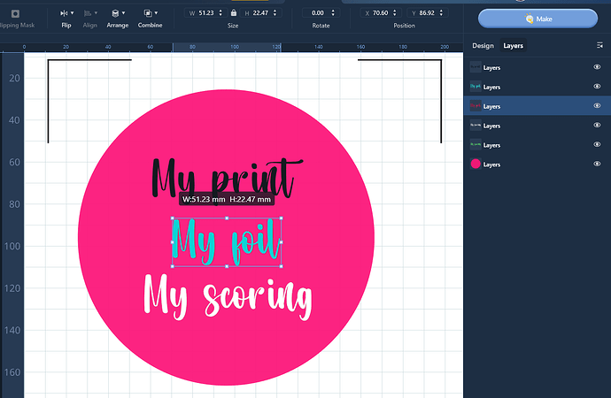The height and width of the screenshot is (398, 611).
Task: Click the "My print" text on canvas
Action: 221,177
